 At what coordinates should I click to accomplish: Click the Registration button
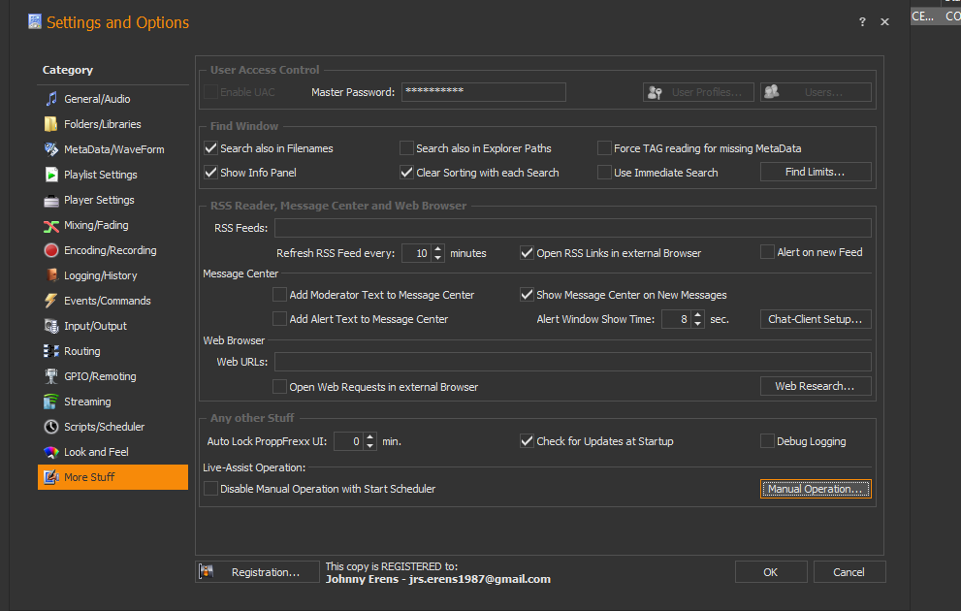pos(257,572)
